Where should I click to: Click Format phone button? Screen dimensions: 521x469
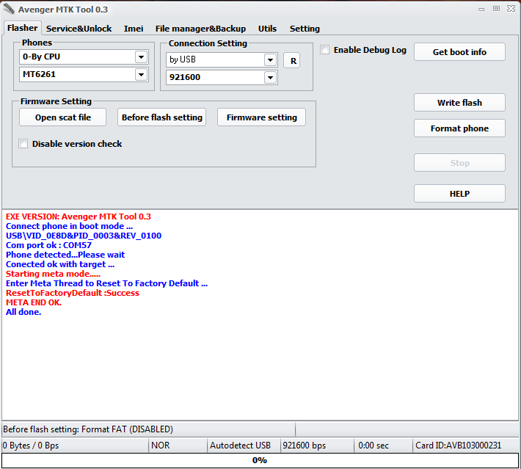pyautogui.click(x=459, y=128)
